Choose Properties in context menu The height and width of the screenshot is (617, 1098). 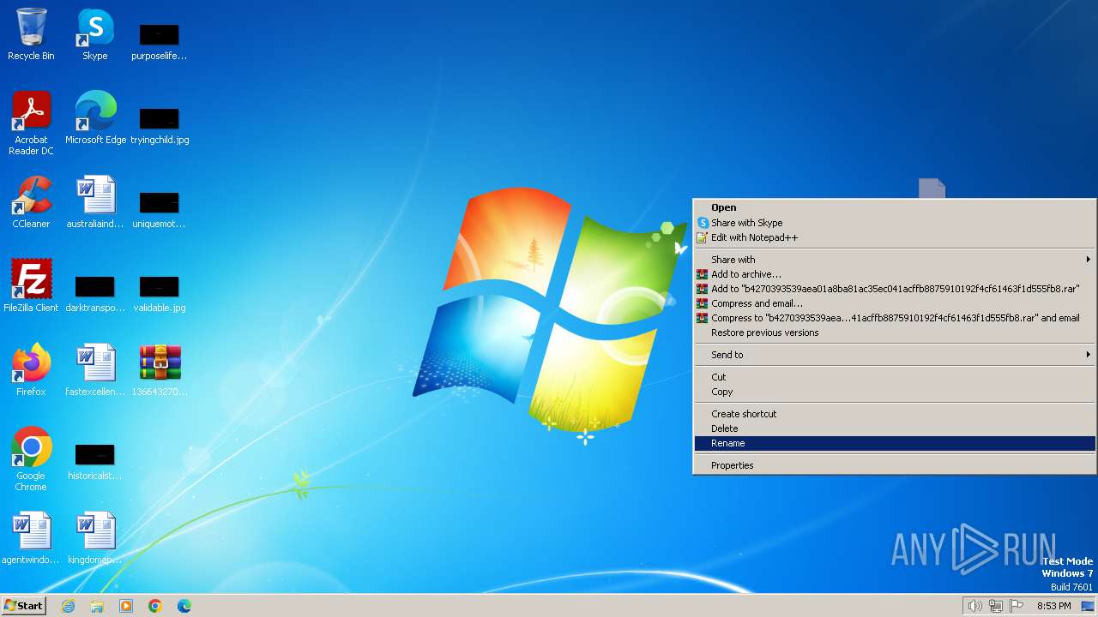(x=895, y=465)
